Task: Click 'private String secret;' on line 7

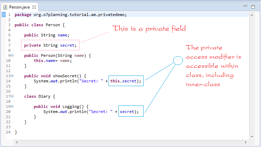Action: point(50,45)
